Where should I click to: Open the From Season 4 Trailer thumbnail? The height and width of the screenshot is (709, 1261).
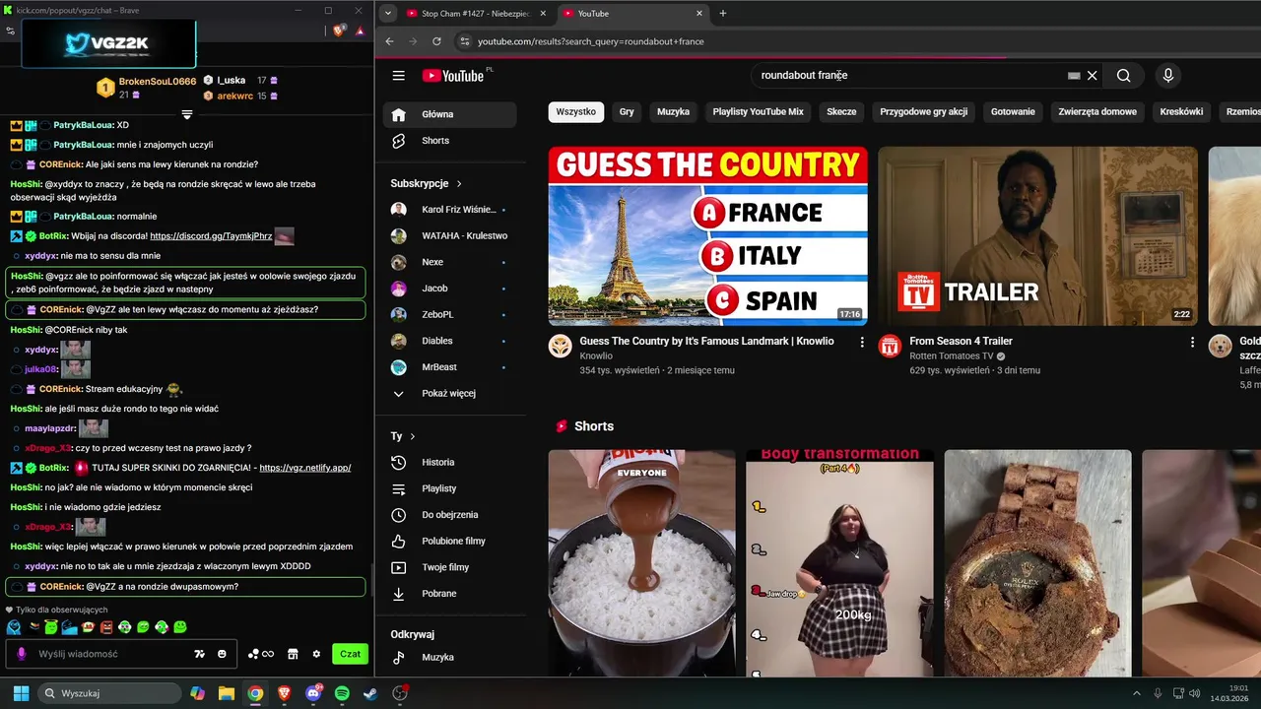point(1037,236)
